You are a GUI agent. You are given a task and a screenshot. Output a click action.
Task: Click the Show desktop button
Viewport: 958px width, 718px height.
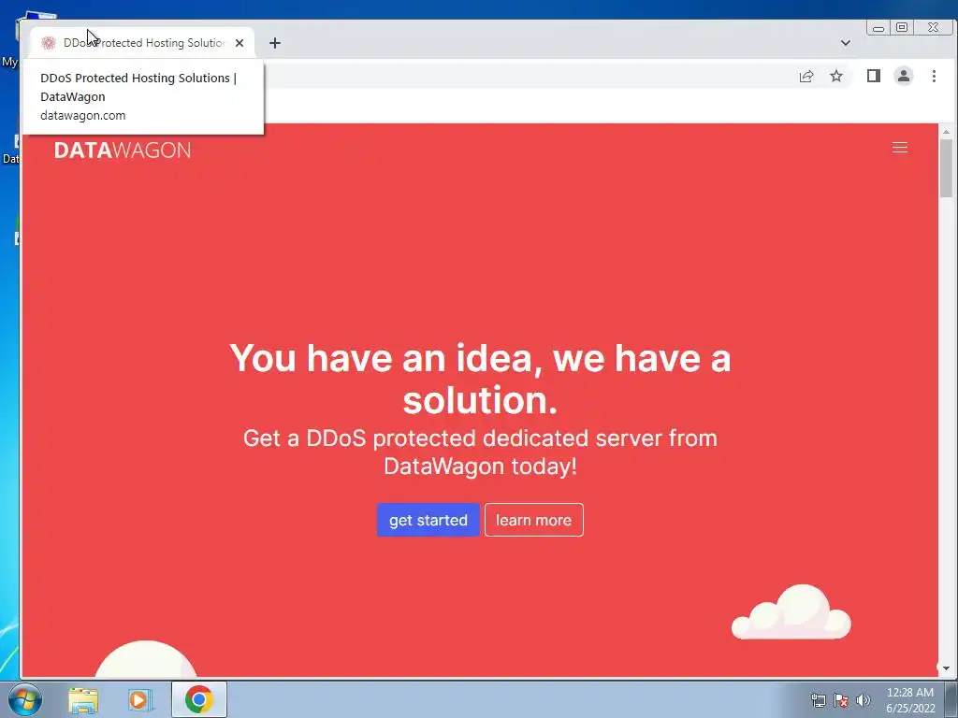click(951, 699)
